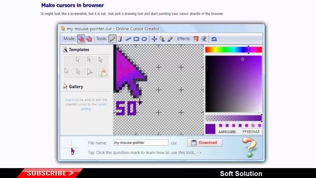Image resolution: width=316 pixels, height=178 pixels.
Task: Click the 'Mode:' toolbar label
Action: click(x=70, y=39)
